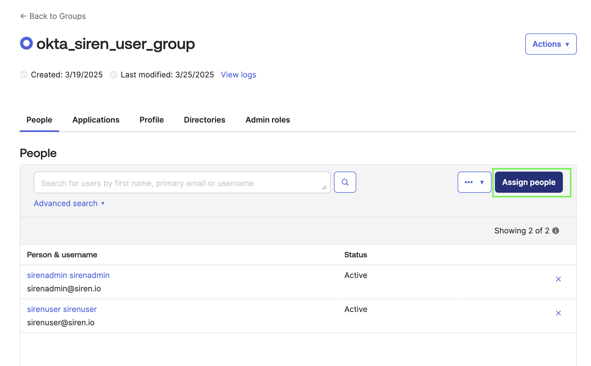Open View logs
Image resolution: width=591 pixels, height=366 pixels.
(x=238, y=74)
